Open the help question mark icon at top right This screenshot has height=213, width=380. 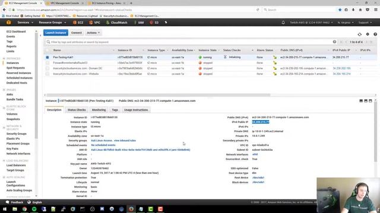click(x=375, y=34)
